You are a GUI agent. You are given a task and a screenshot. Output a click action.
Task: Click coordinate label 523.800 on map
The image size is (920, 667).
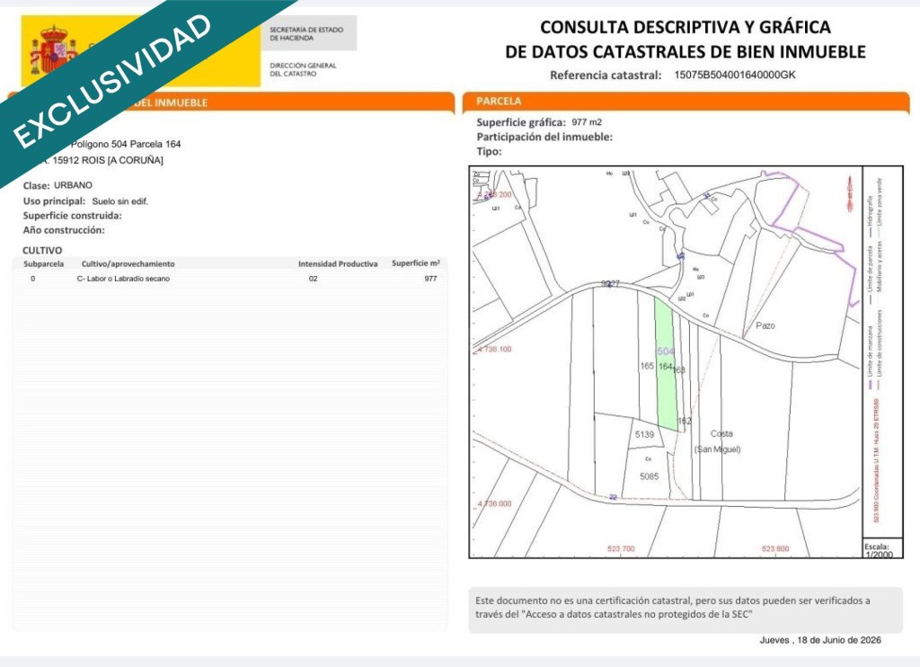coord(775,549)
